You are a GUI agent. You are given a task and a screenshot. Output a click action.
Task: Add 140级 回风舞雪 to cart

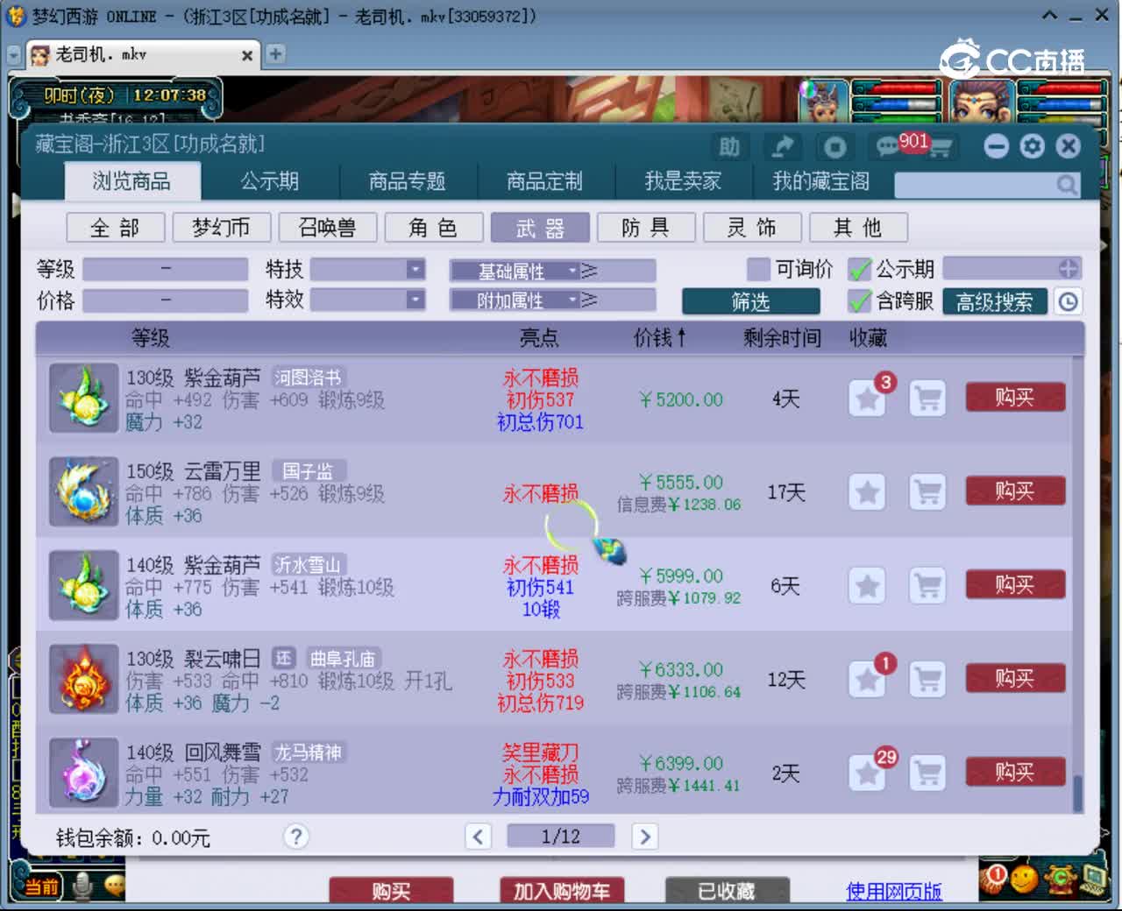[927, 773]
